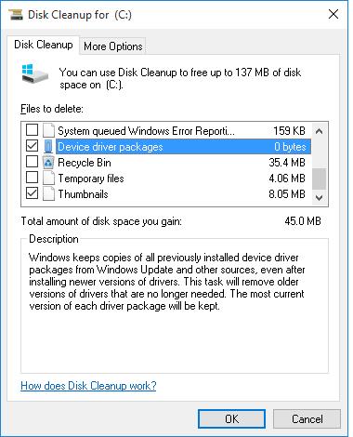Image resolution: width=353 pixels, height=437 pixels.
Task: Click the Disk Cleanup title bar icon
Action: 16,15
